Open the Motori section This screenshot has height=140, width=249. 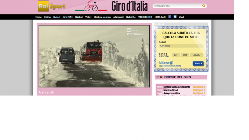point(56,17)
